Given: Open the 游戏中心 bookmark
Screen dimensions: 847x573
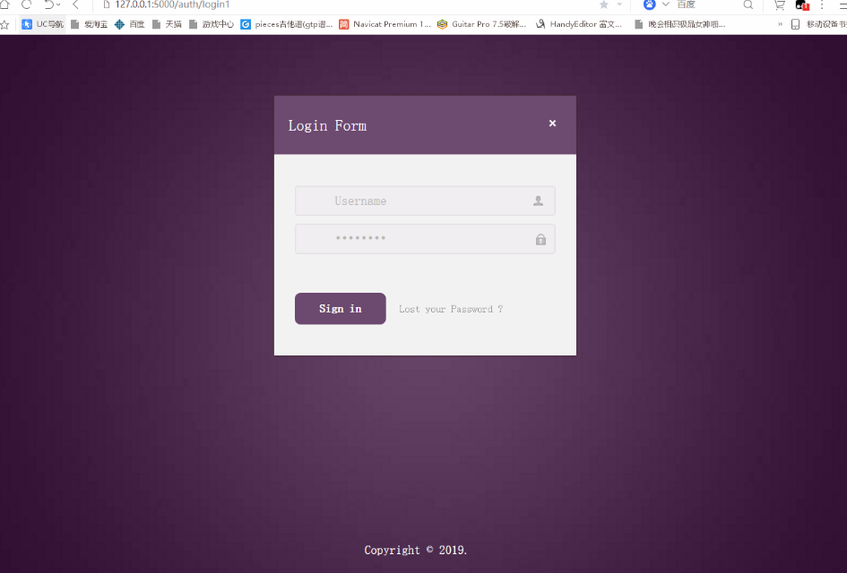Looking at the screenshot, I should point(212,24).
